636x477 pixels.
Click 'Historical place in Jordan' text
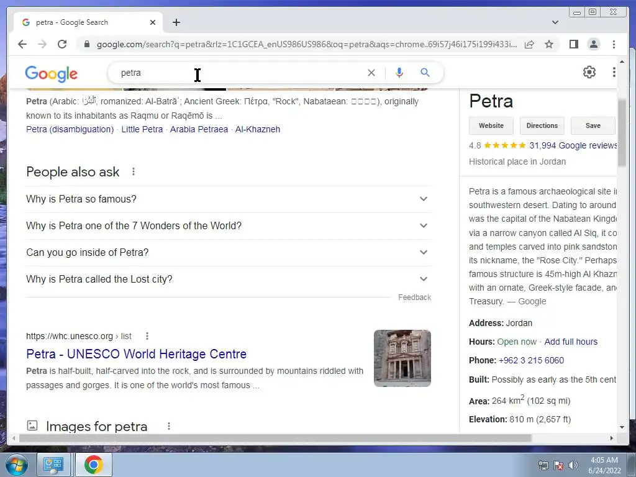click(517, 162)
